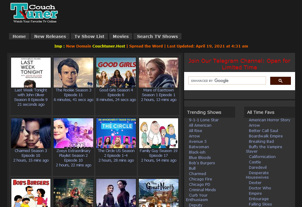Open The Circle poster thumbnail
This screenshot has height=207, width=302.
coord(116,133)
